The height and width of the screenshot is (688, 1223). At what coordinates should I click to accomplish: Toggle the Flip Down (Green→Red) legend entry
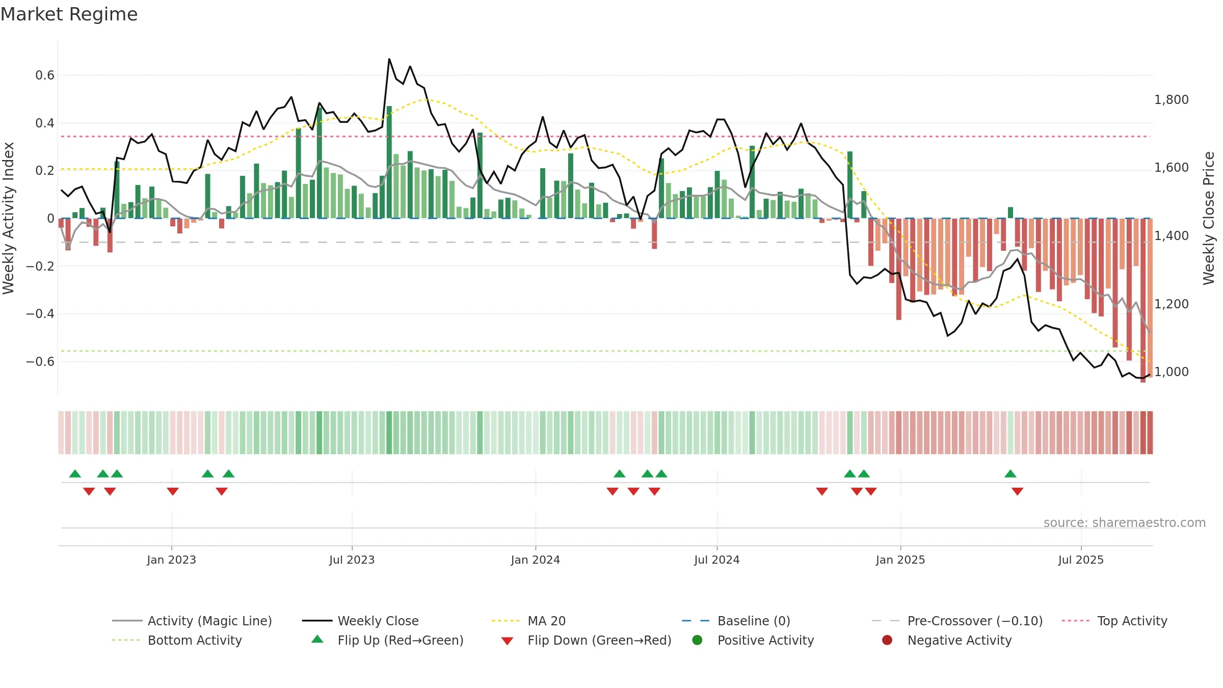(x=586, y=640)
